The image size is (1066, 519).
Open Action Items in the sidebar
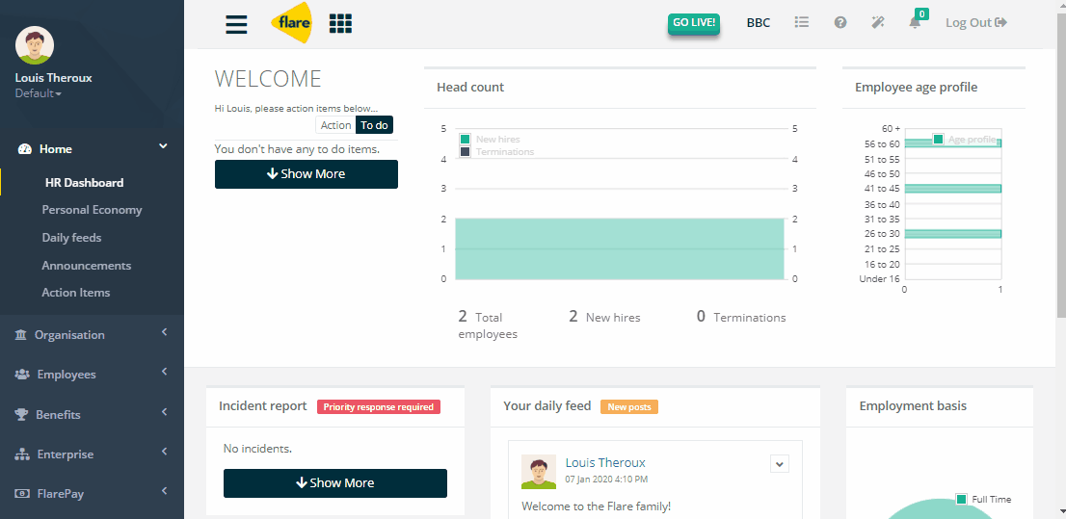[x=75, y=293]
